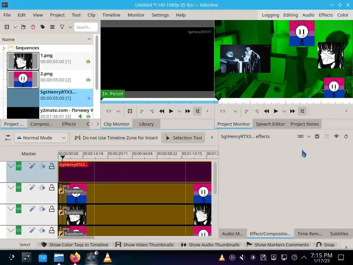Save the effect stack with disk icon
The width and height of the screenshot is (353, 265).
[x=317, y=136]
